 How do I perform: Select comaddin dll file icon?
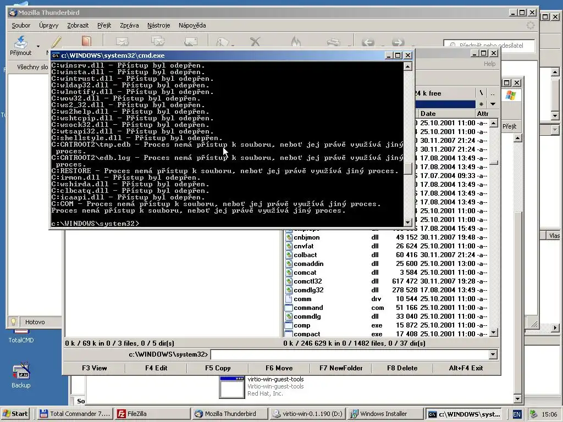pos(289,264)
